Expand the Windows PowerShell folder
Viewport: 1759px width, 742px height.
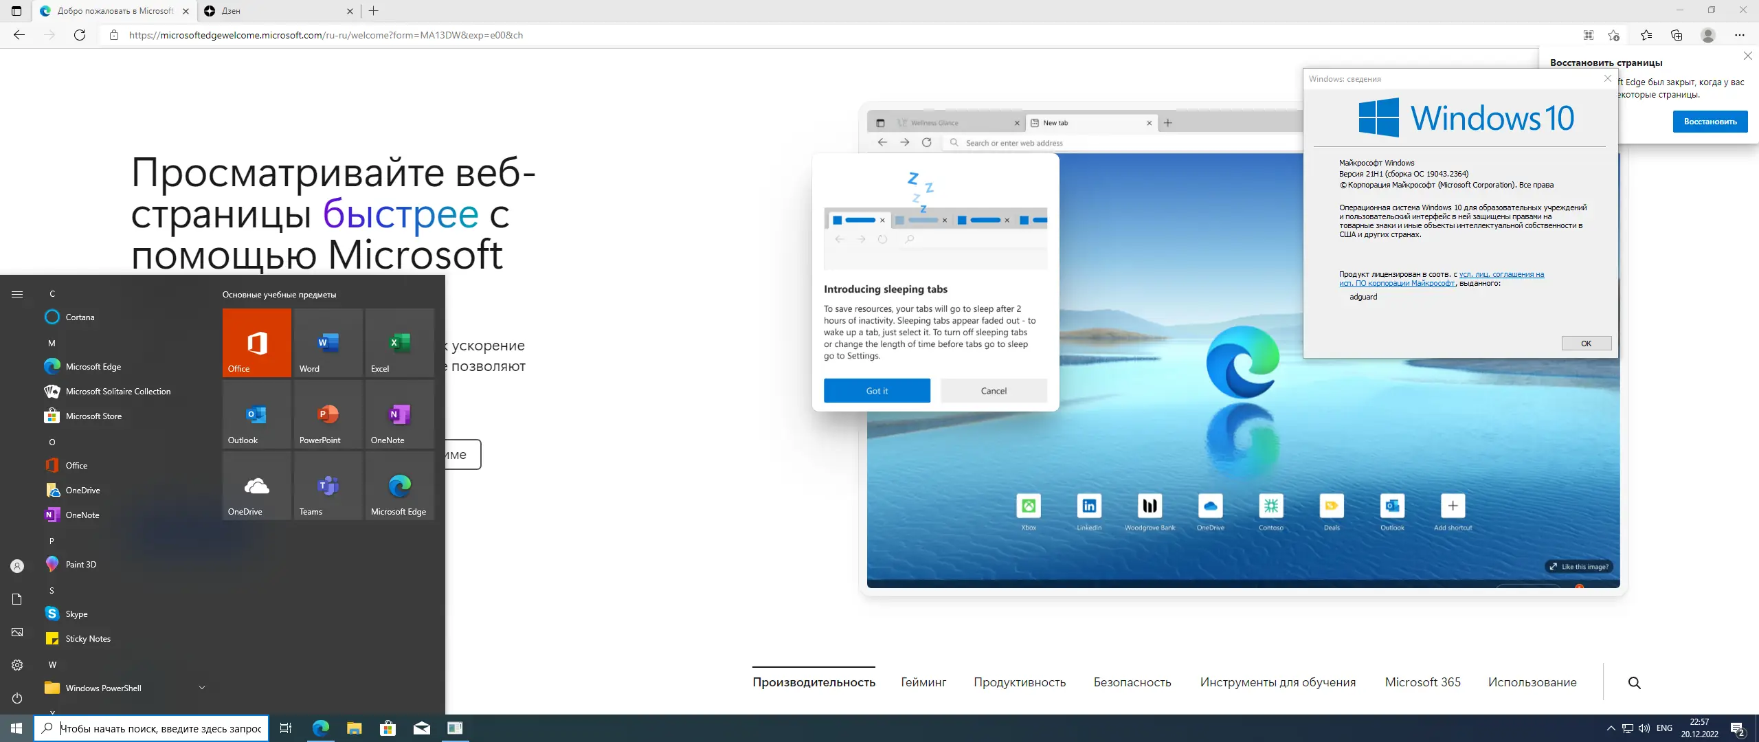click(x=202, y=688)
